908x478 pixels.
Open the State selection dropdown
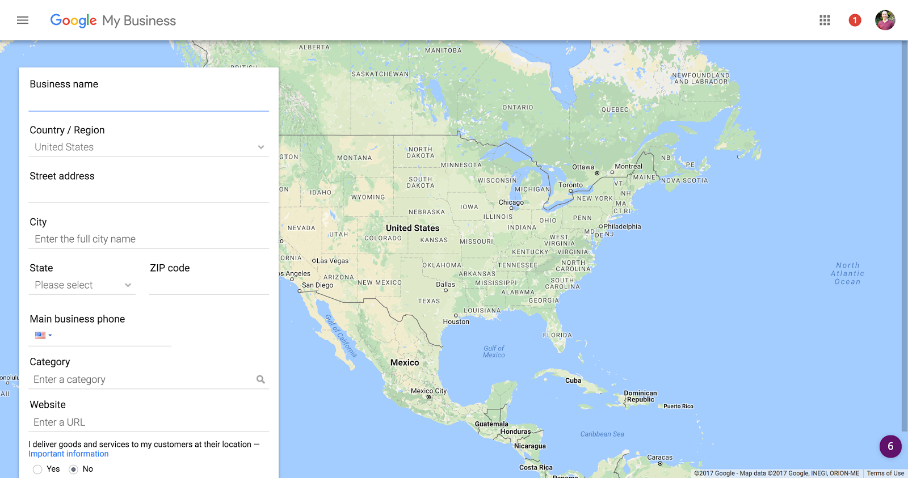coord(82,285)
